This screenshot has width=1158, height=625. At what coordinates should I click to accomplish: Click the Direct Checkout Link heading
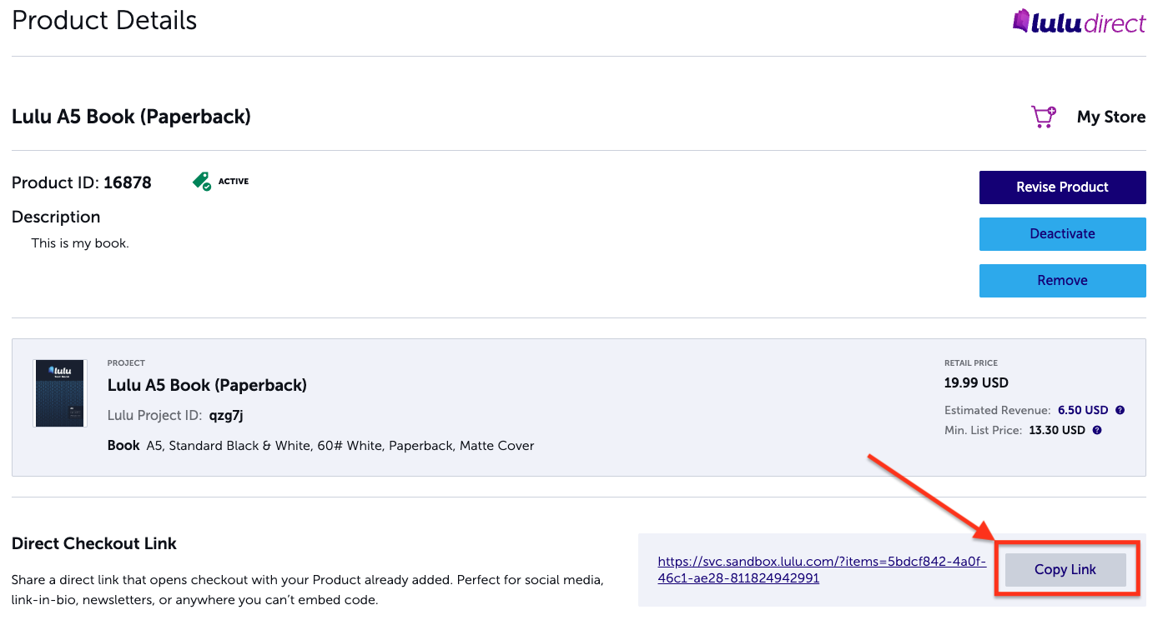click(94, 543)
